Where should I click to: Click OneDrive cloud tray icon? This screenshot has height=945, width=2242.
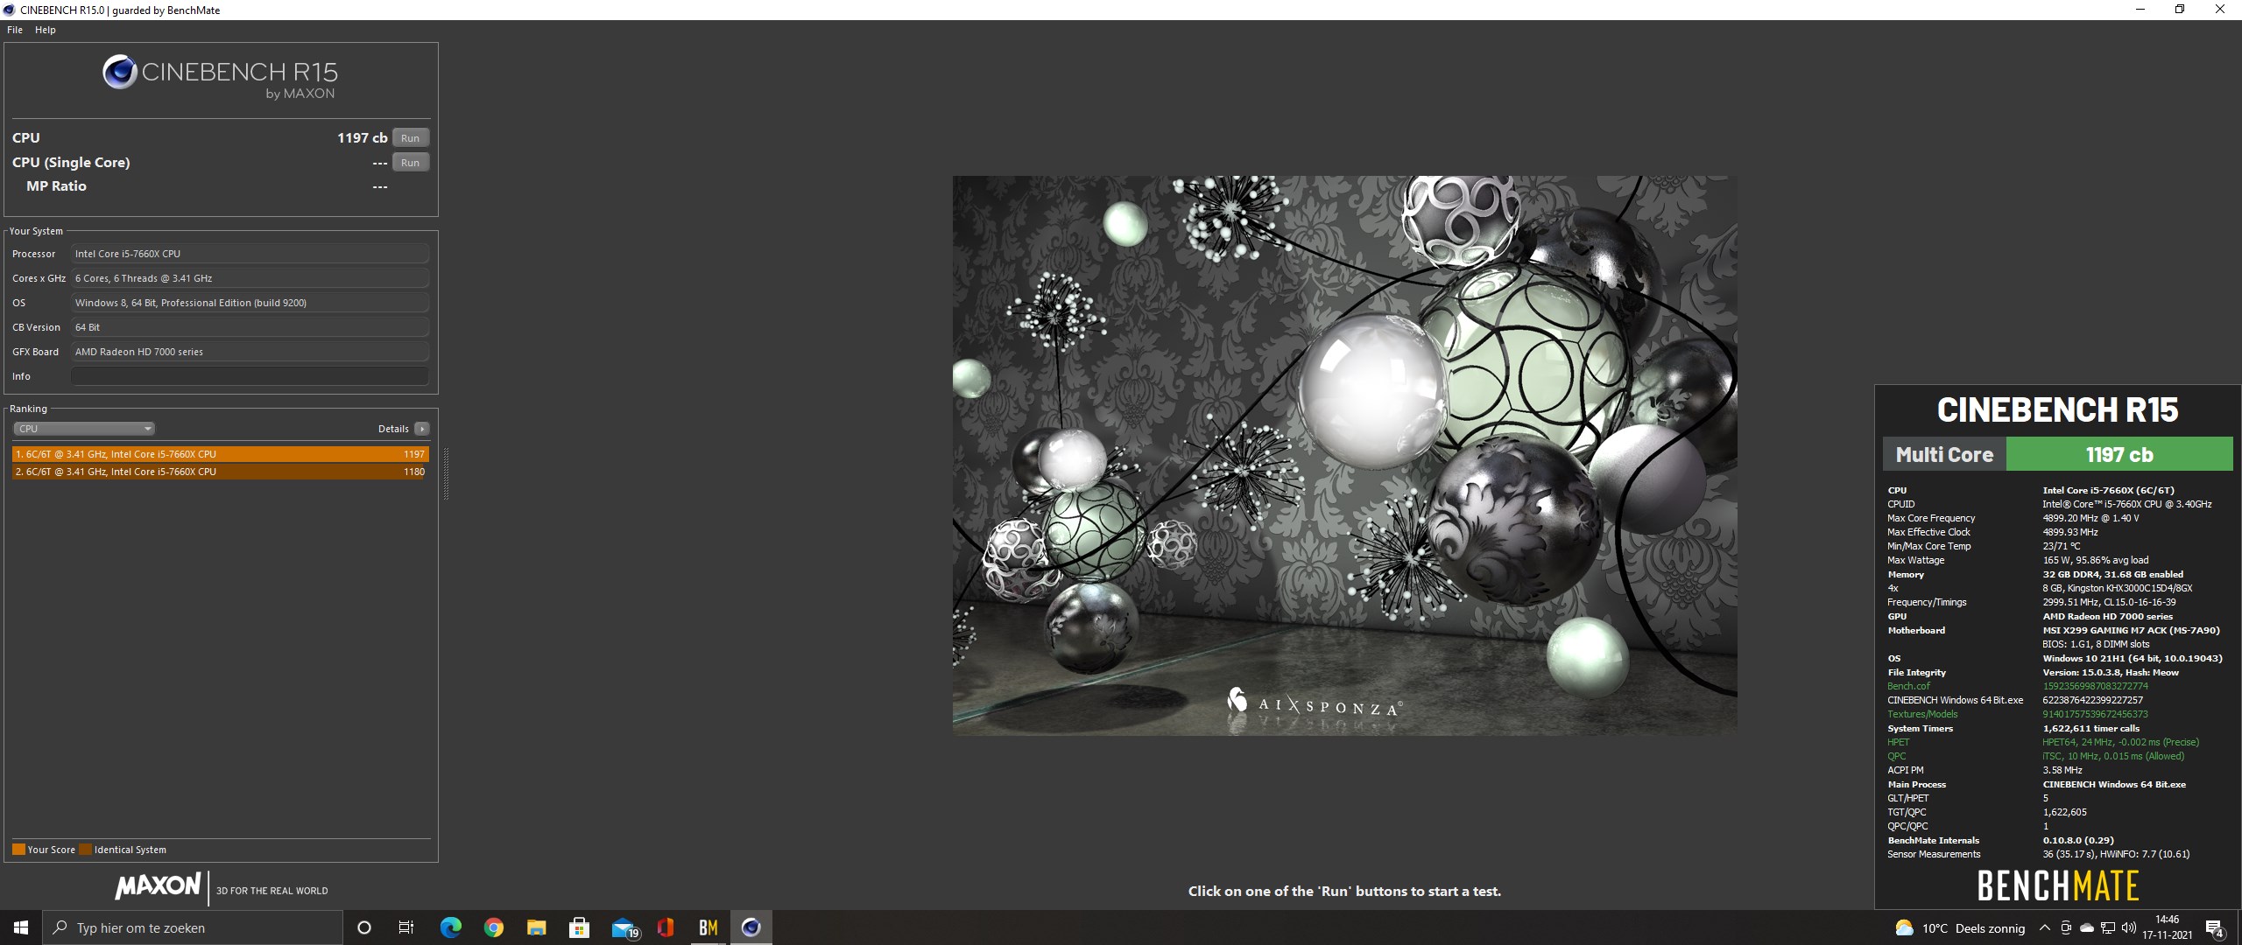coord(2087,928)
